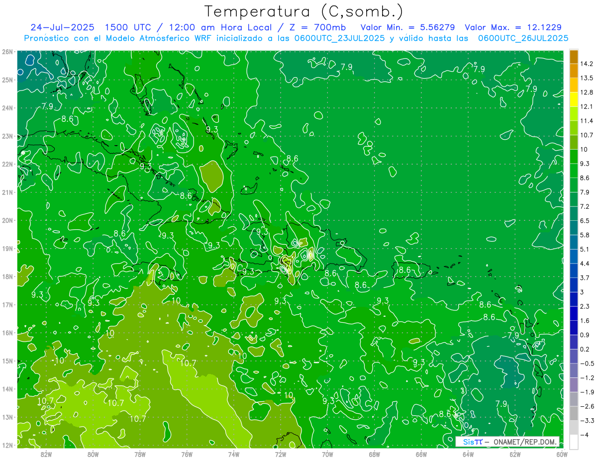Pick the yellow swatch between 12.1 and 12.8
The height and width of the screenshot is (461, 597).
click(574, 99)
